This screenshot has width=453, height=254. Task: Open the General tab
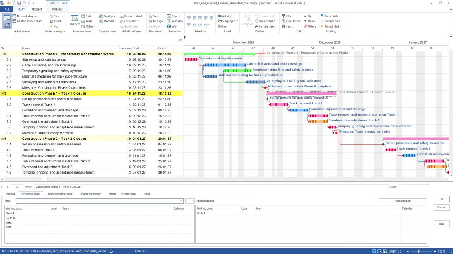(11, 194)
